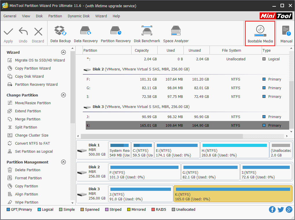Sort by the Capacity column header
295x220 pixels.
[144, 51]
